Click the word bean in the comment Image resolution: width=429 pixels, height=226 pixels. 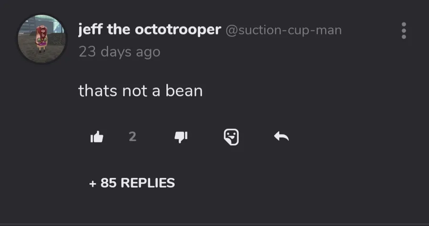tap(184, 90)
